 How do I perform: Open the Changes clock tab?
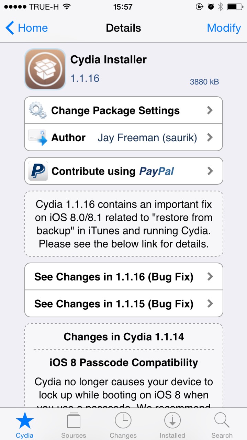(123, 426)
